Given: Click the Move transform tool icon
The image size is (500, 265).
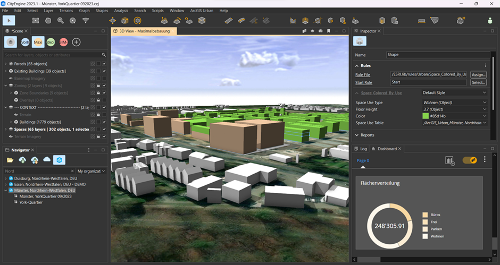Looking at the screenshot, I should [x=113, y=20].
